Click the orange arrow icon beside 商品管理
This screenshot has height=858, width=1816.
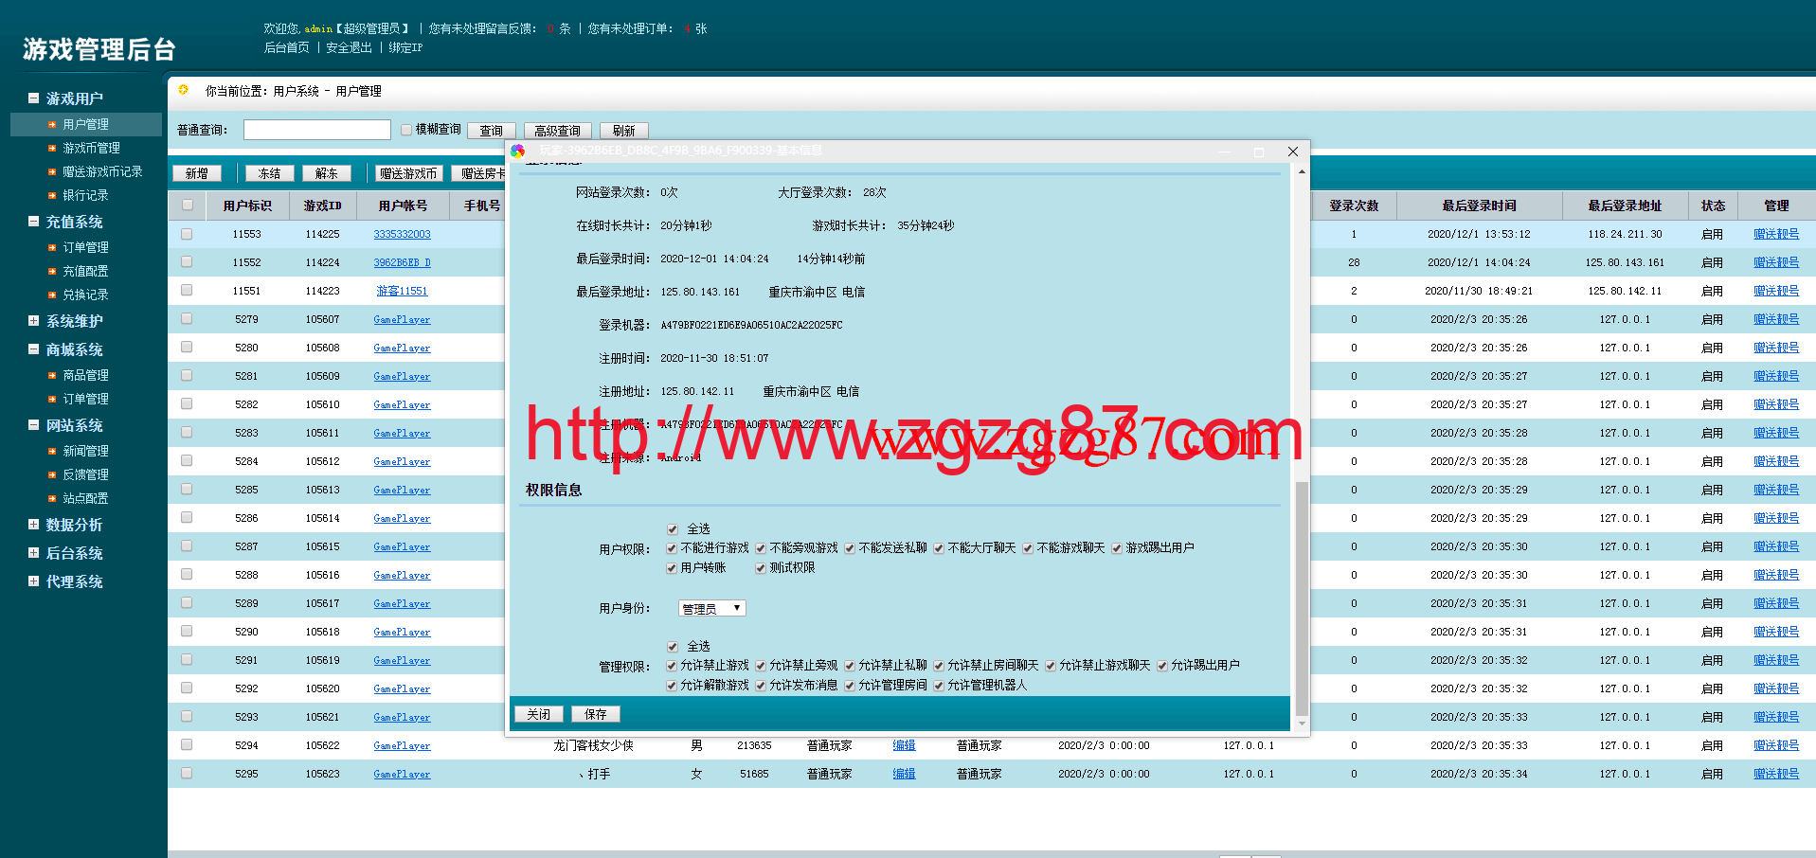pyautogui.click(x=52, y=376)
